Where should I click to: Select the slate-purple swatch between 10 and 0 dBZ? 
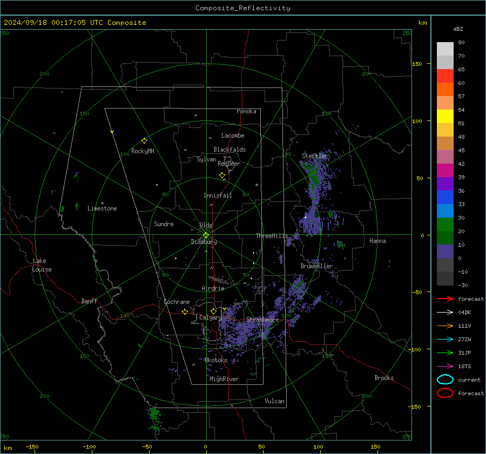coord(445,252)
